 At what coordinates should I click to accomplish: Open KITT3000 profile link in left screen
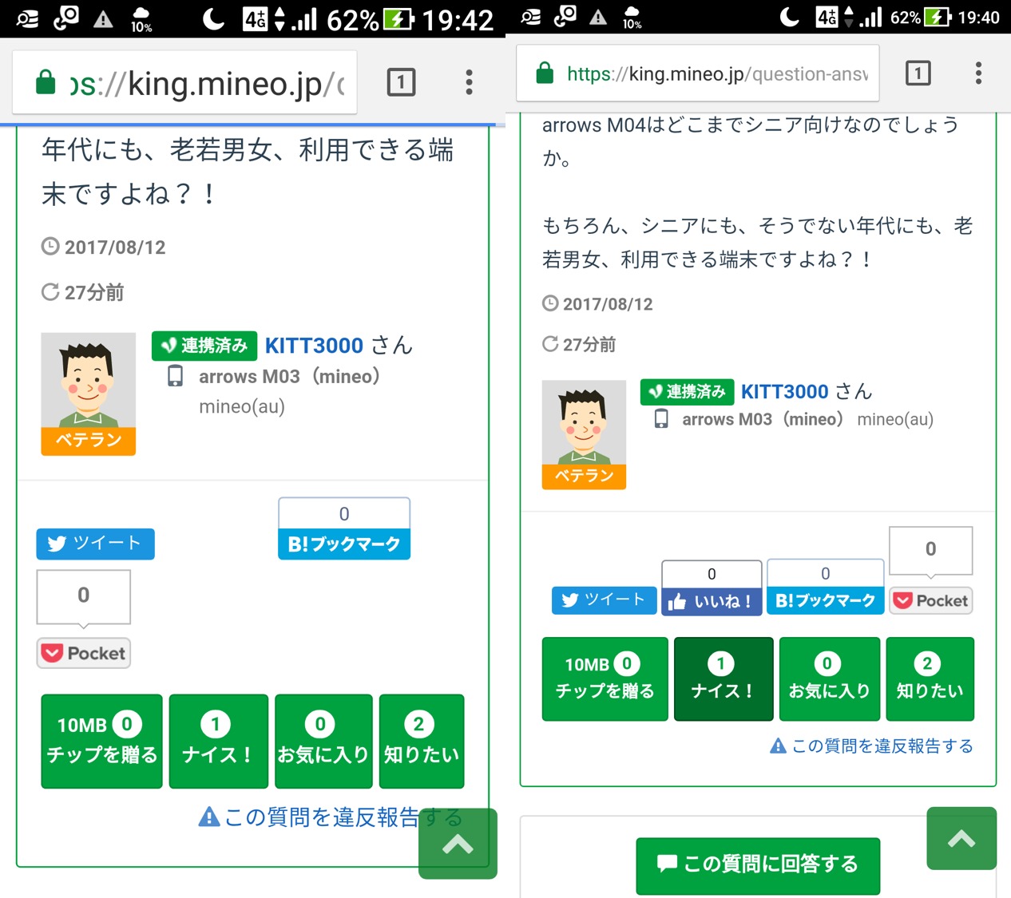coord(314,346)
